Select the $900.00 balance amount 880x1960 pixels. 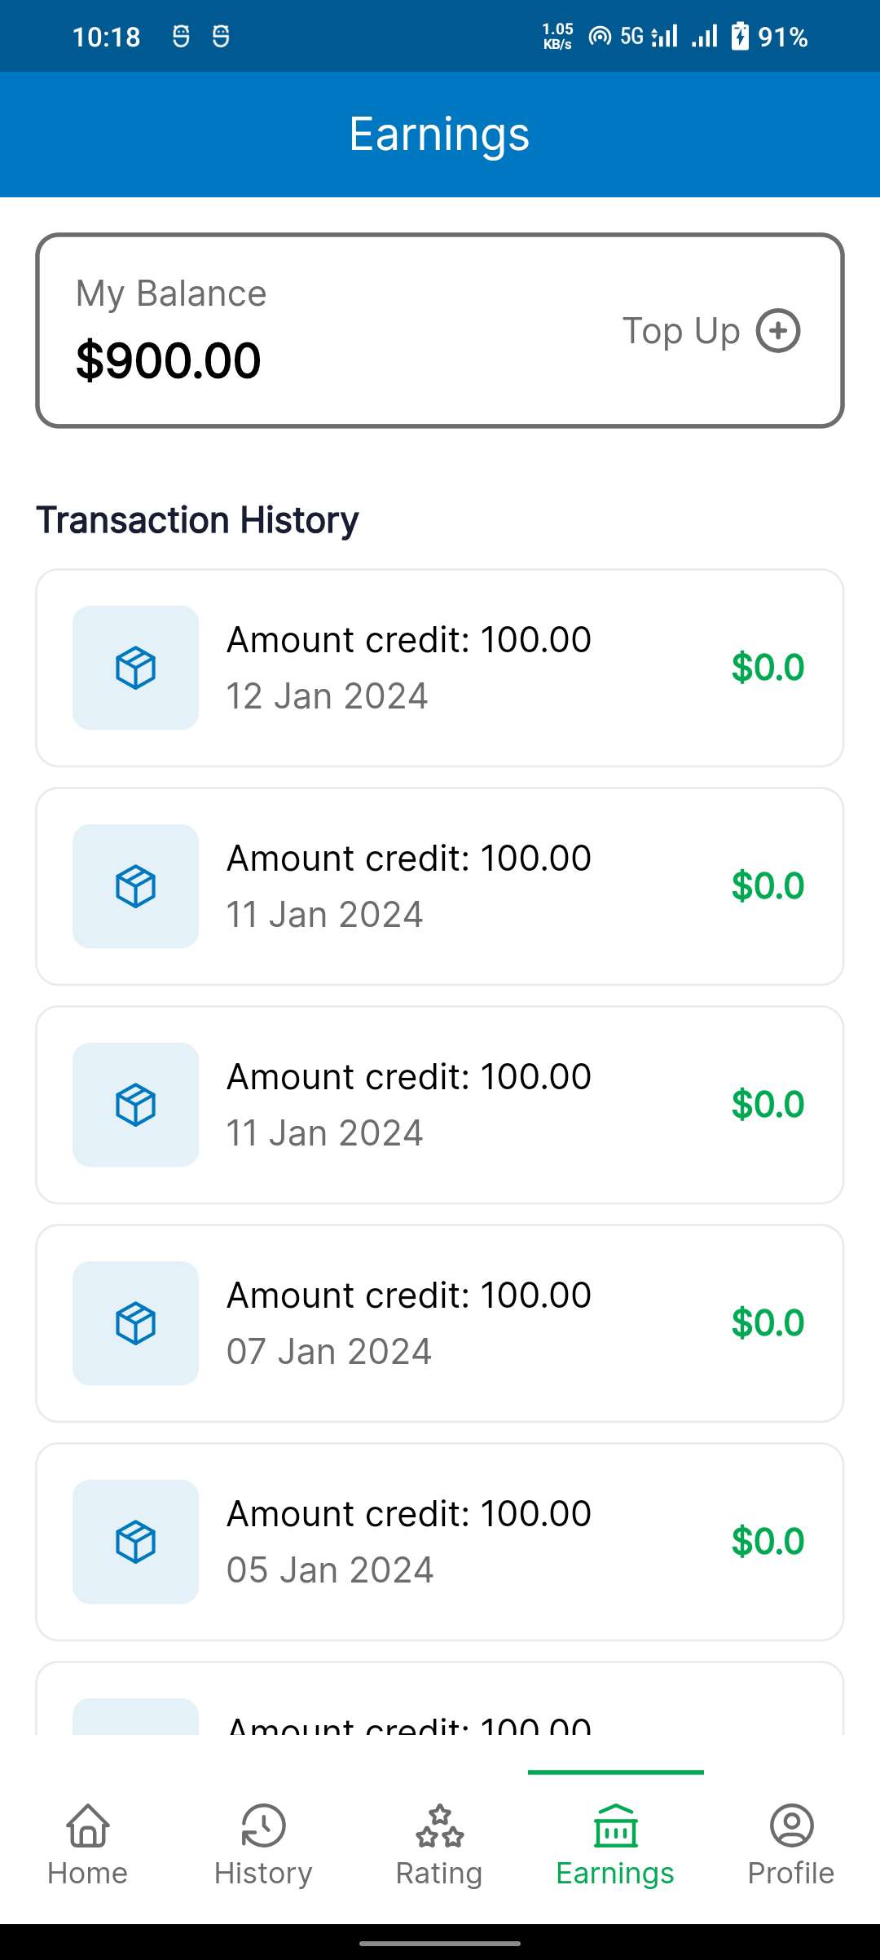[169, 360]
